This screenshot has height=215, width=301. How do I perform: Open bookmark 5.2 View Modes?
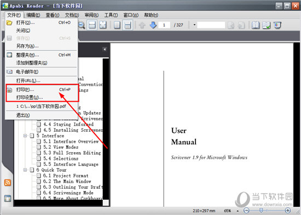click(x=61, y=147)
